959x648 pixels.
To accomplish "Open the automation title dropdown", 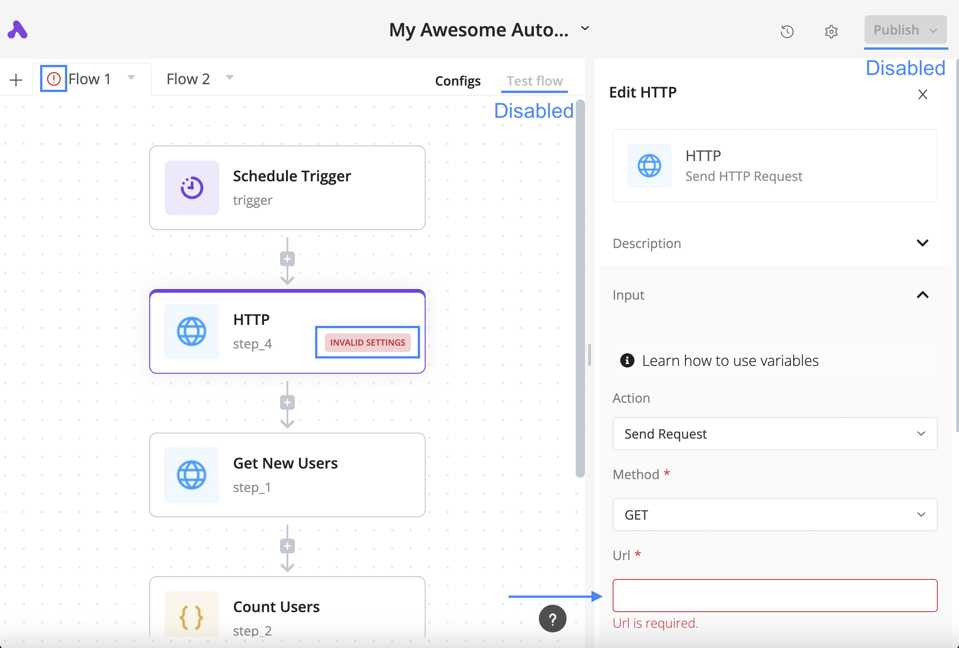I will pos(585,29).
